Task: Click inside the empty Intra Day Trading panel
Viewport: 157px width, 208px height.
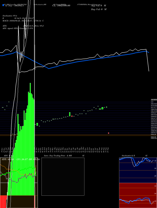Action: pos(63,176)
